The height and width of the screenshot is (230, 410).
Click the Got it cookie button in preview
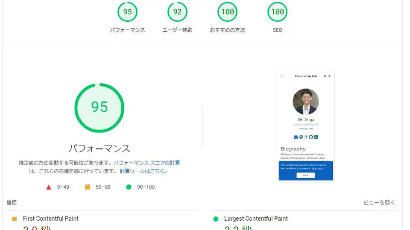pos(306,175)
